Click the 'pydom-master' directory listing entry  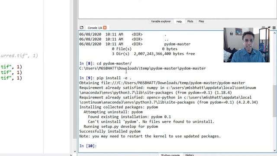(177, 44)
